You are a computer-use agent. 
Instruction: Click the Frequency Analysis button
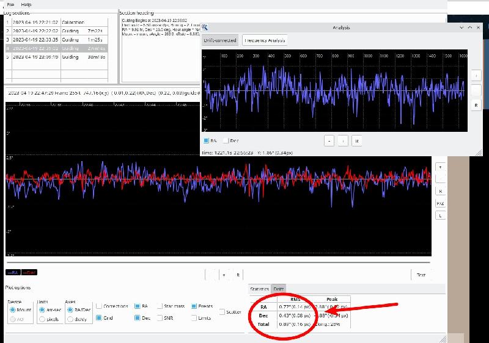tap(265, 40)
